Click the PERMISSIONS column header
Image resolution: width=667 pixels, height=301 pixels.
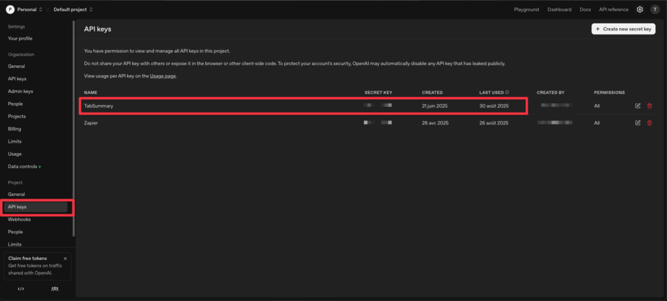[x=610, y=92]
